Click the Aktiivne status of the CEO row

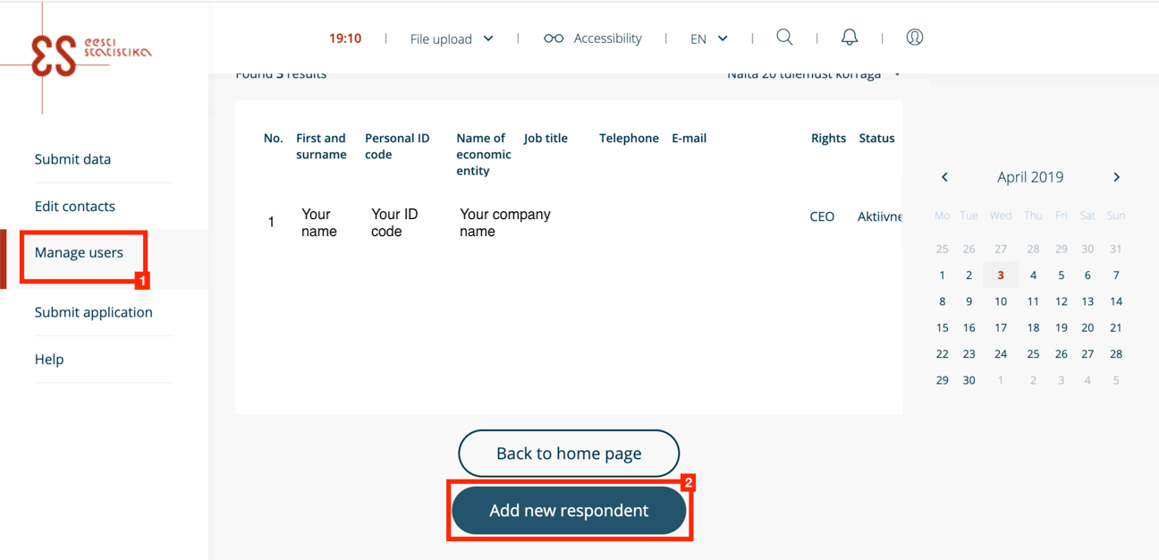(x=879, y=216)
